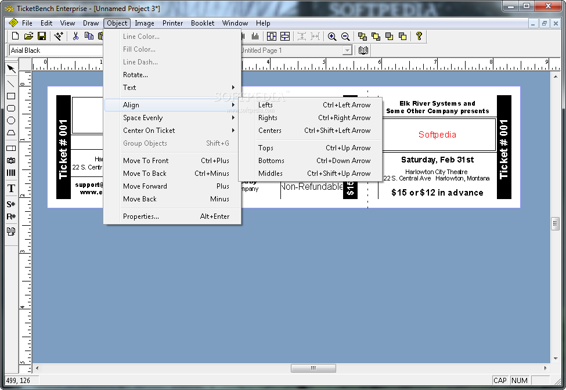Screen dimensions: 566x390
Task: Click the move forward toolbar icon
Action: (x=389, y=36)
